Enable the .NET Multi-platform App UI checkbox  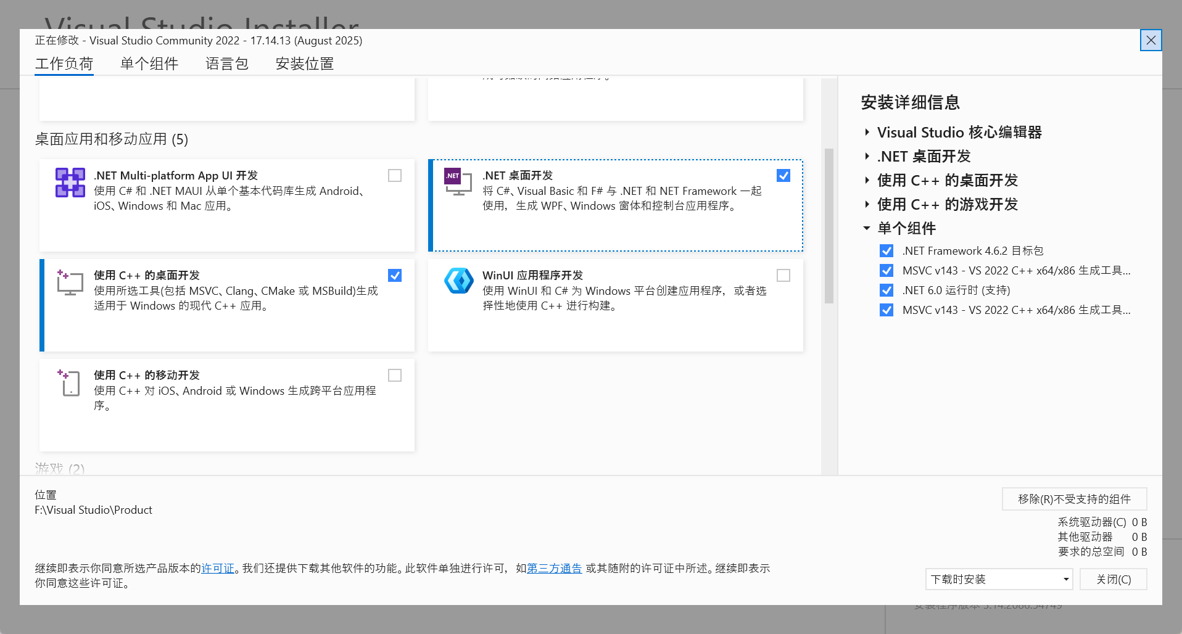click(395, 176)
